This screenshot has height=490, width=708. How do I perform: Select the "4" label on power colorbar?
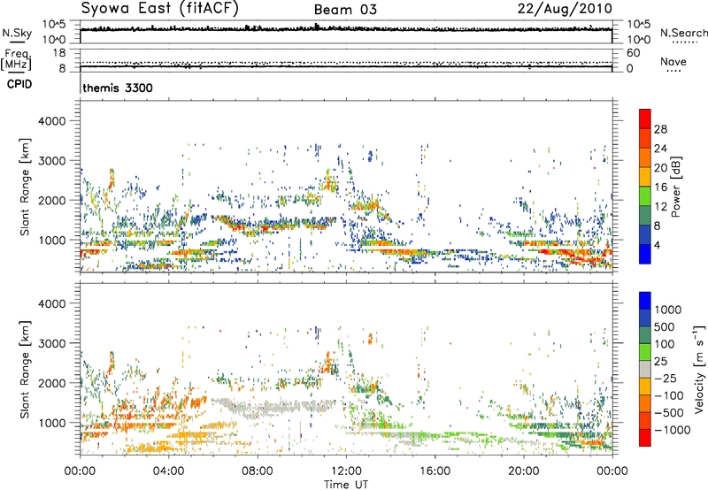(657, 246)
